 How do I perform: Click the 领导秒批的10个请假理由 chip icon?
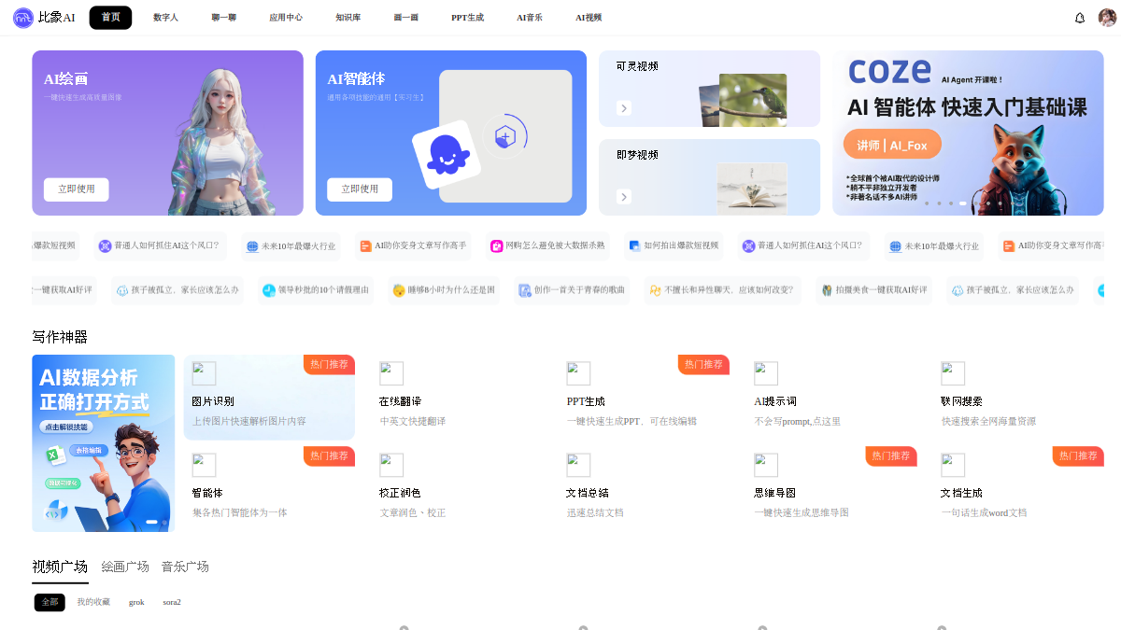(269, 290)
